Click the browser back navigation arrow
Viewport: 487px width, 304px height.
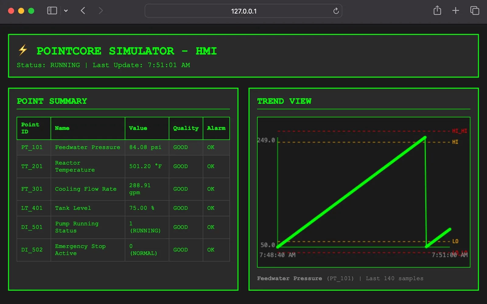[x=83, y=10]
